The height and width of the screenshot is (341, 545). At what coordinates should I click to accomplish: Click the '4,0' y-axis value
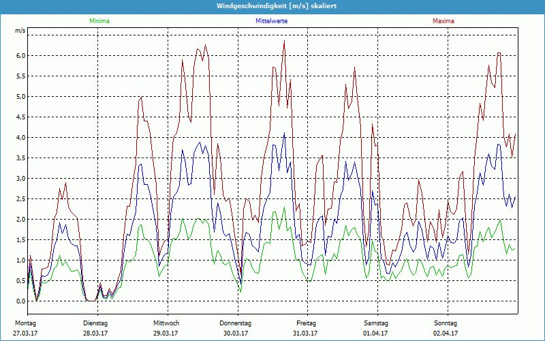(x=22, y=138)
